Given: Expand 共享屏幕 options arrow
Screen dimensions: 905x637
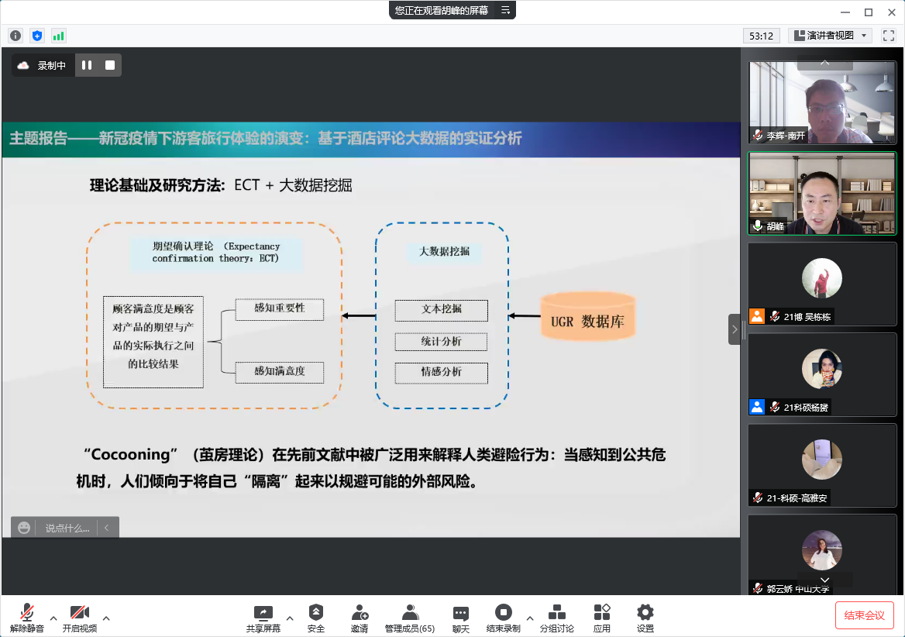Looking at the screenshot, I should [x=290, y=618].
